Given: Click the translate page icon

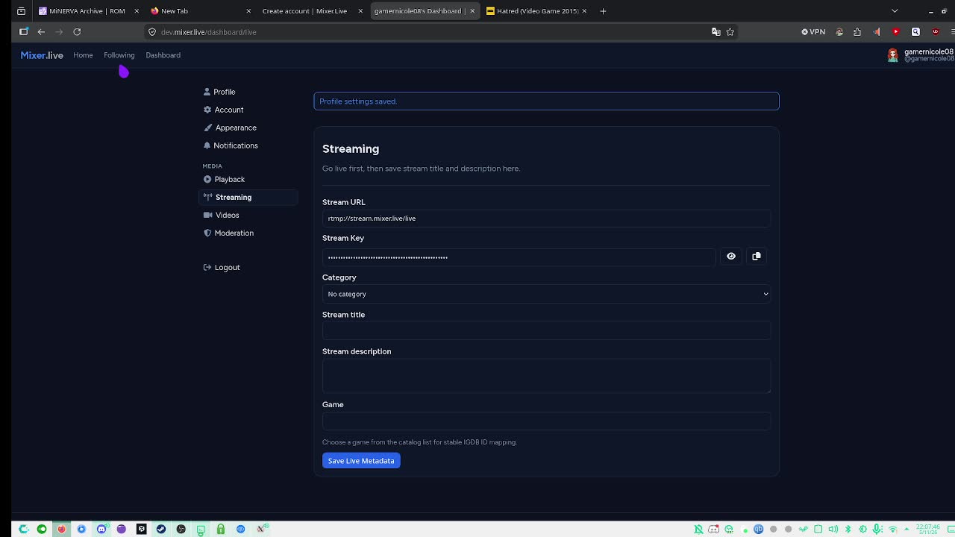Looking at the screenshot, I should pyautogui.click(x=716, y=32).
